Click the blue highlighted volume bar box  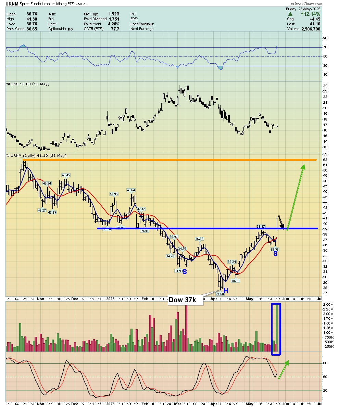(276, 329)
